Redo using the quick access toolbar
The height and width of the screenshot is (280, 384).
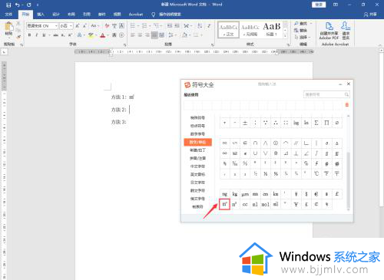tap(28, 5)
